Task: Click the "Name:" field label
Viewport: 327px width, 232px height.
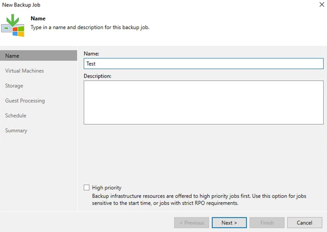Action: (x=92, y=54)
